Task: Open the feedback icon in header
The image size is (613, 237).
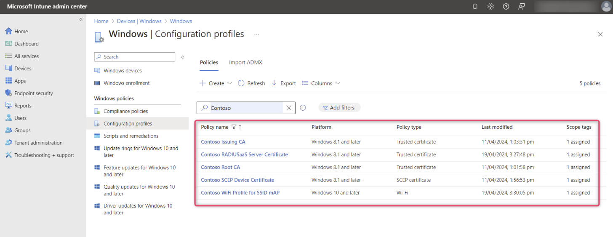Action: 522,7
